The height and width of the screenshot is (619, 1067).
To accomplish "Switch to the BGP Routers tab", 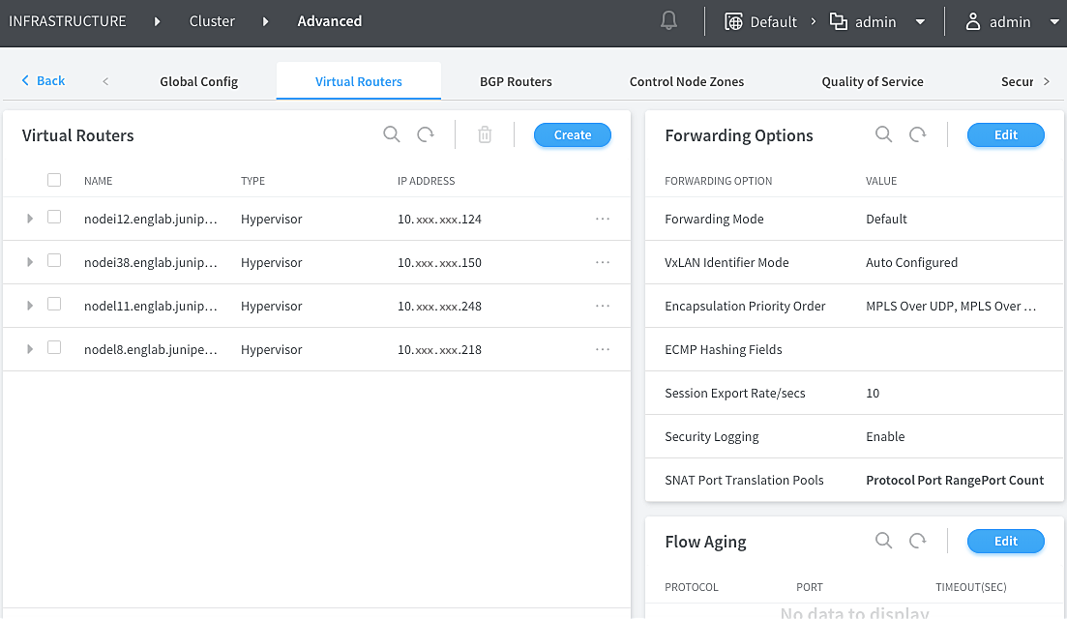I will (x=516, y=82).
